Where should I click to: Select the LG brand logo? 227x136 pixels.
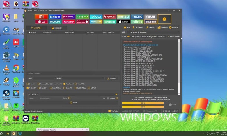point(41,22)
